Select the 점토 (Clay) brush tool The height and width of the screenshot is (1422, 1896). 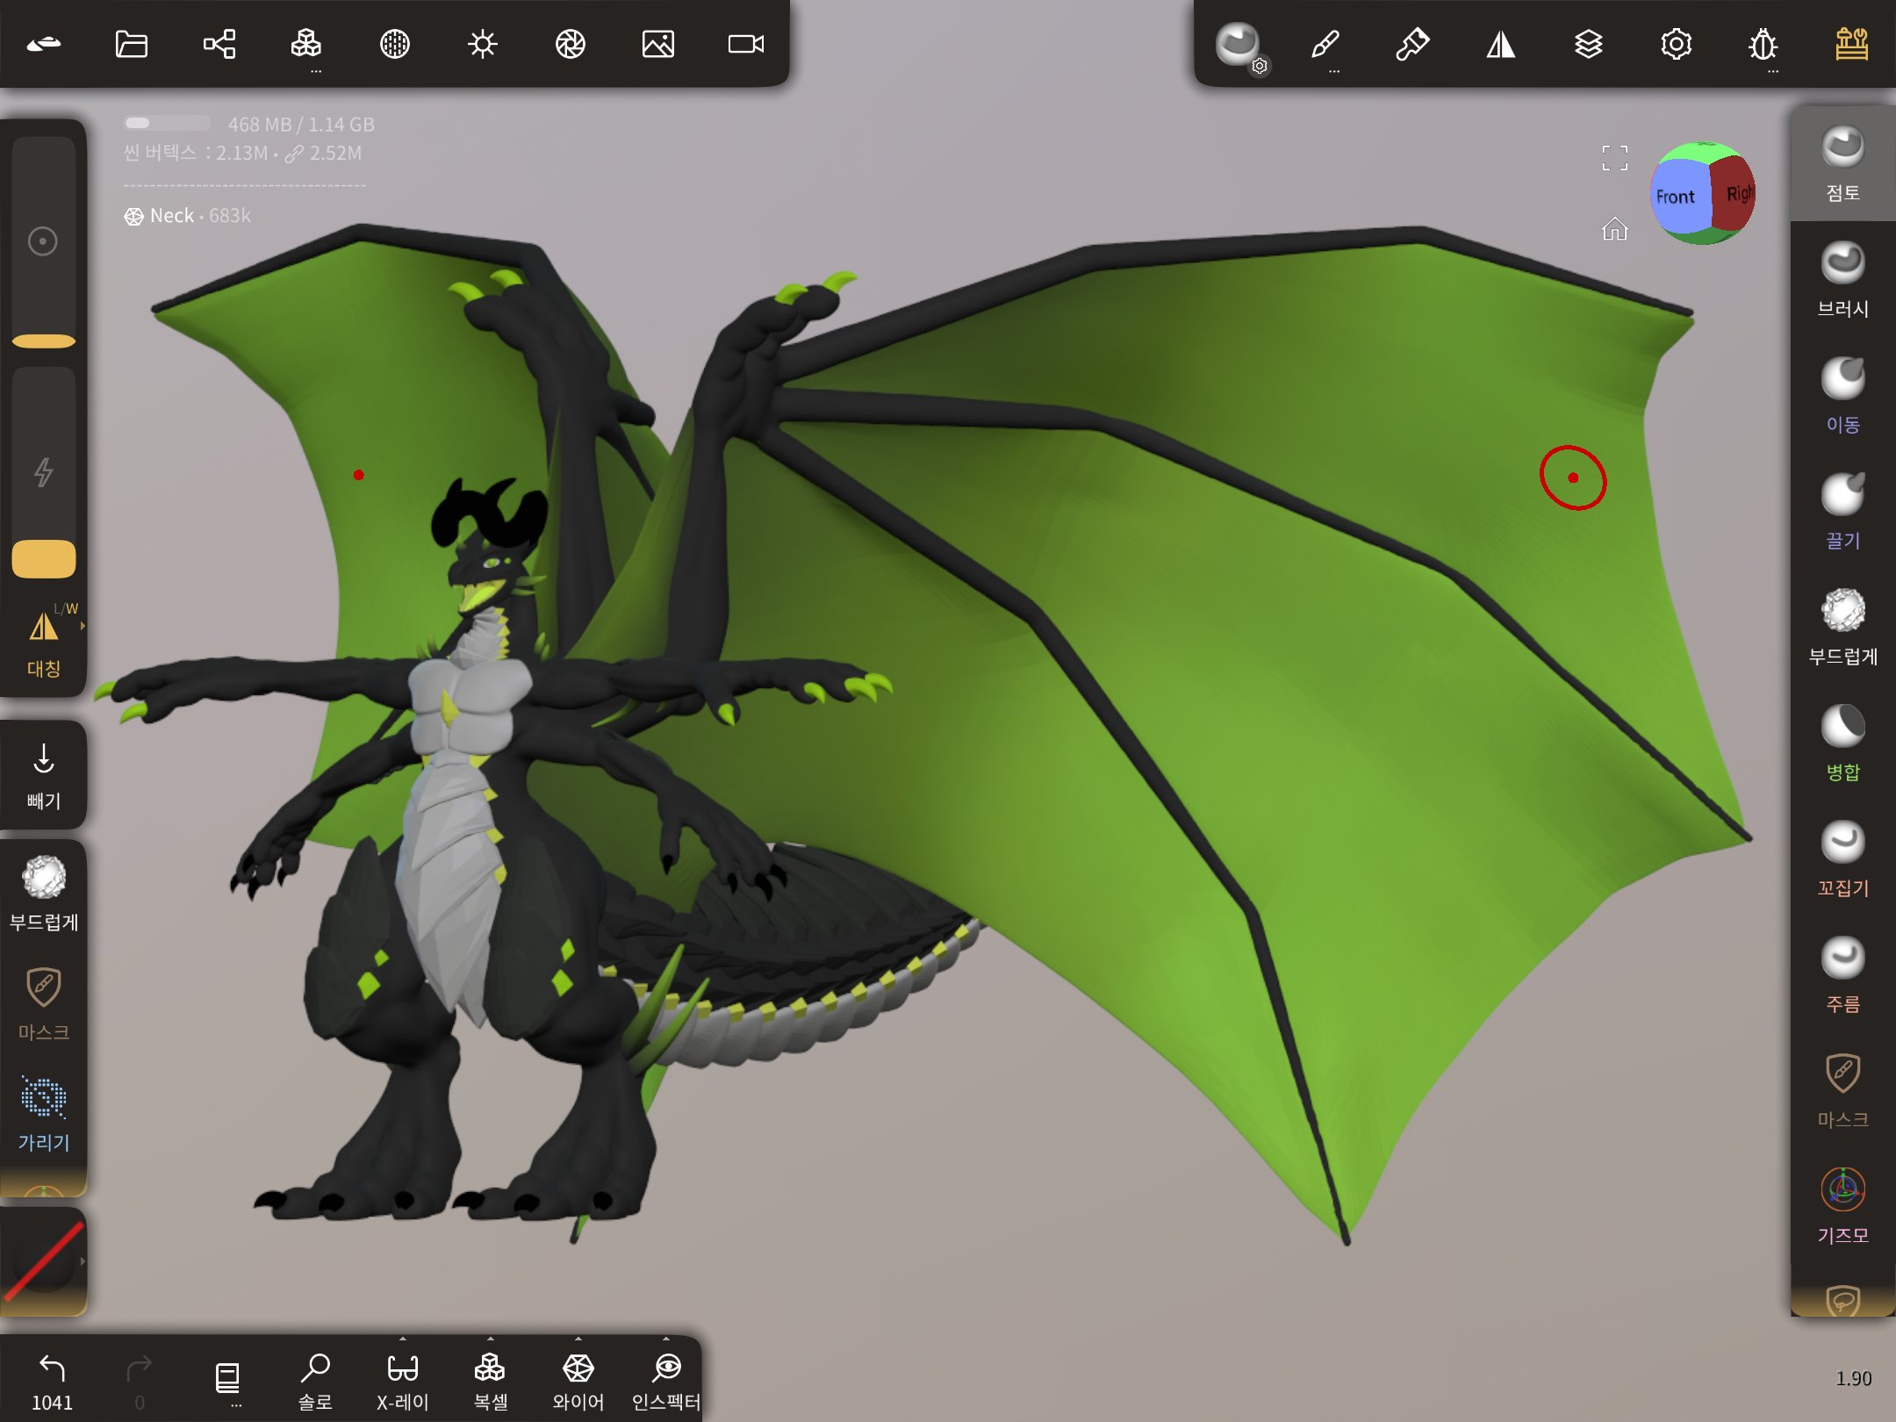tap(1842, 163)
